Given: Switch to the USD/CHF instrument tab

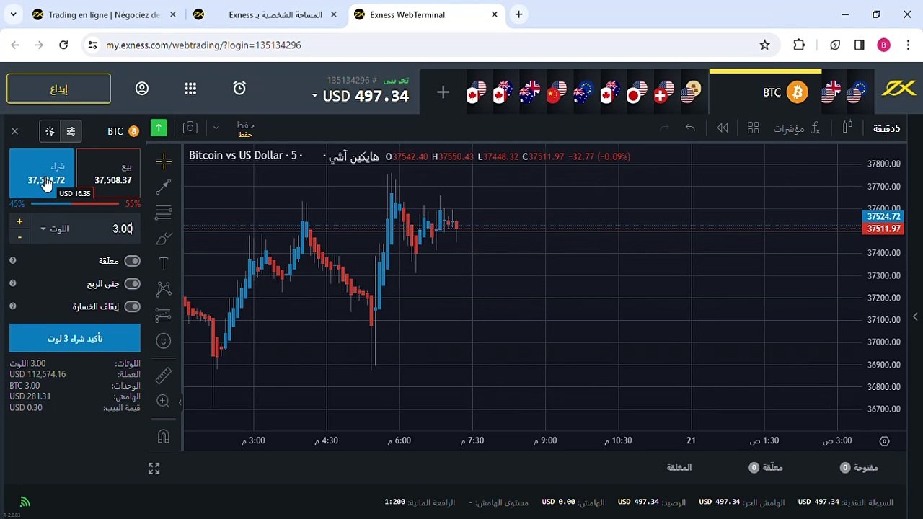Looking at the screenshot, I should [663, 92].
